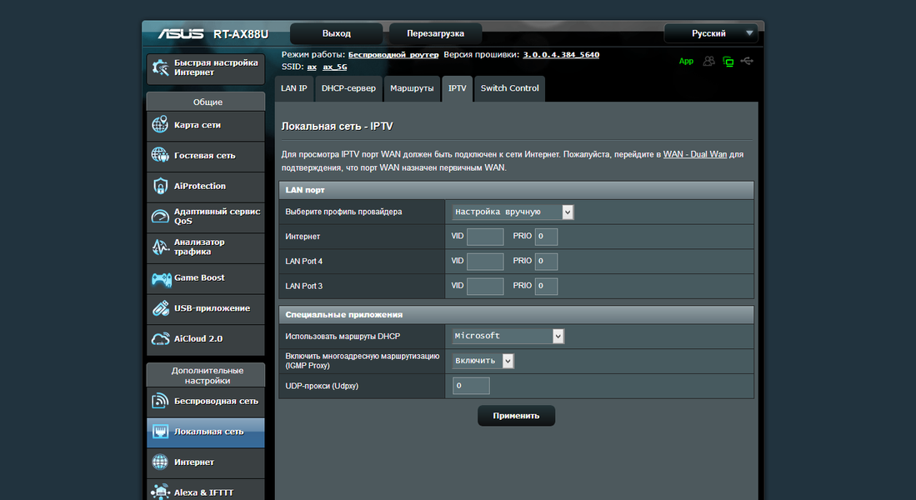This screenshot has width=916, height=500.
Task: Click the AiCloud 2.0 cloud icon
Action: coord(161,339)
